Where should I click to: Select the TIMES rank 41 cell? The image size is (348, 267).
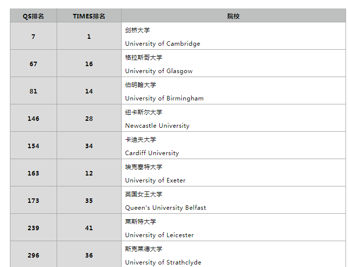[x=89, y=228]
